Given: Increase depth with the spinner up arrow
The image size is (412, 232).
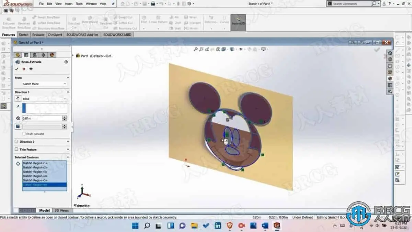Looking at the screenshot, I should click(65, 117).
